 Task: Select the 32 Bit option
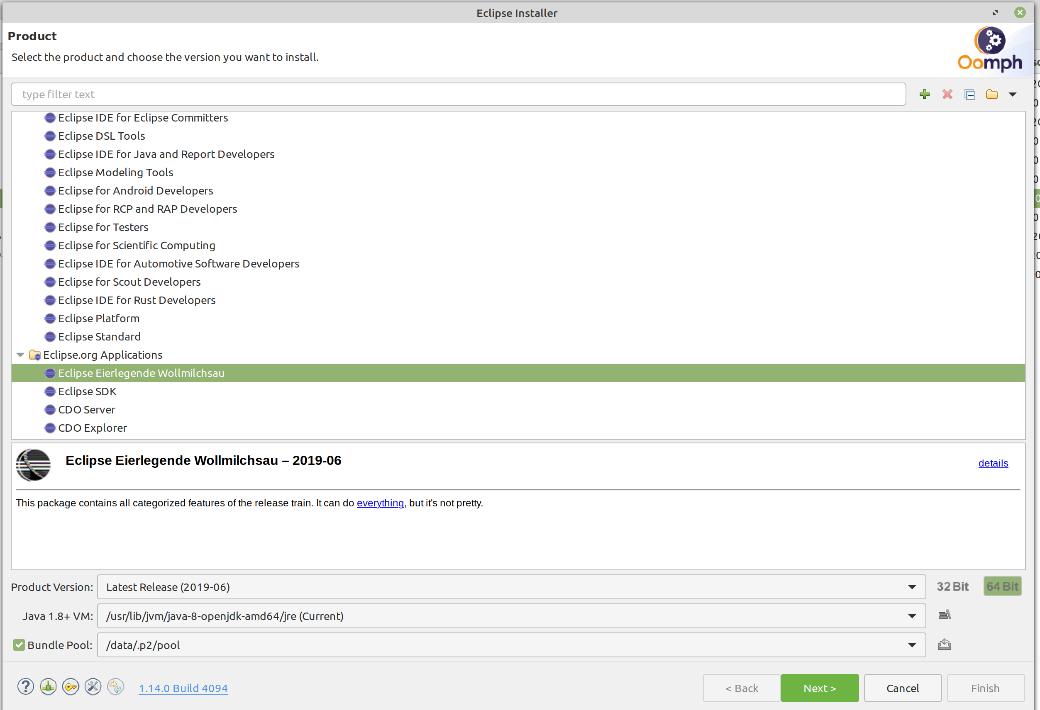[x=952, y=586]
